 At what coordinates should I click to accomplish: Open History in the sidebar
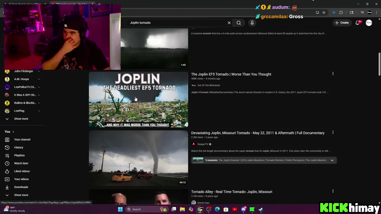18,147
